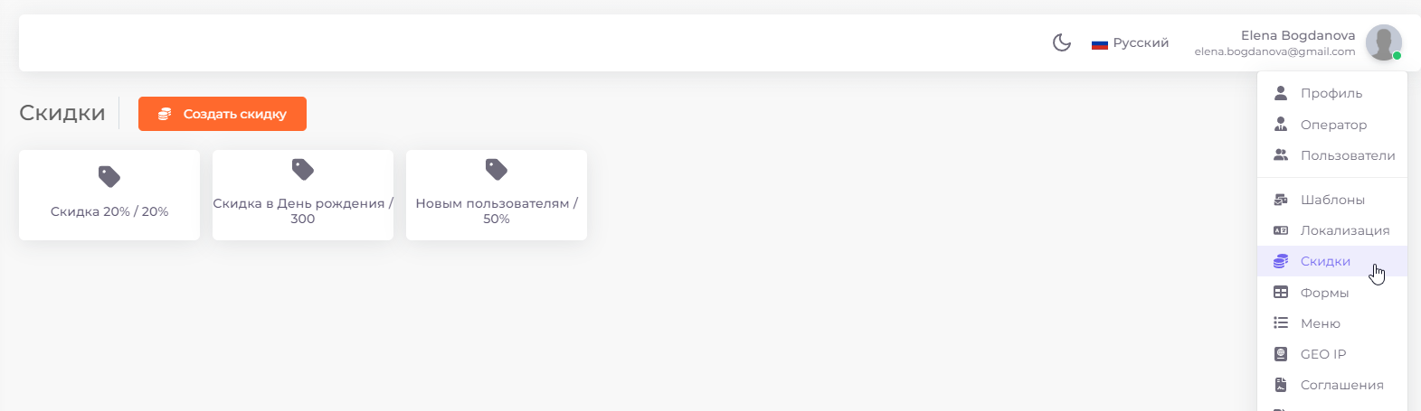Open the Новым пользователям discount card
This screenshot has height=411, width=1421.
tap(497, 195)
